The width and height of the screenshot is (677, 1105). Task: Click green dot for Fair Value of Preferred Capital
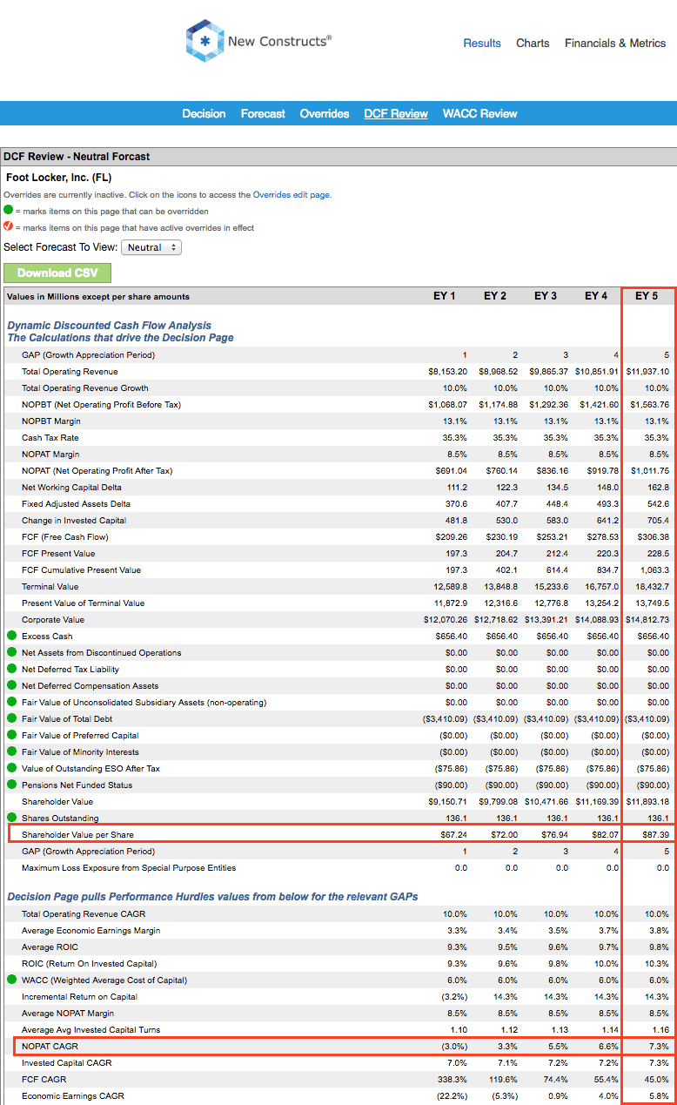[x=11, y=735]
